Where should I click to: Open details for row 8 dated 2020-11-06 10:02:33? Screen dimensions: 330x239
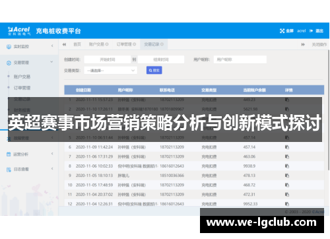pyautogui.click(x=287, y=166)
